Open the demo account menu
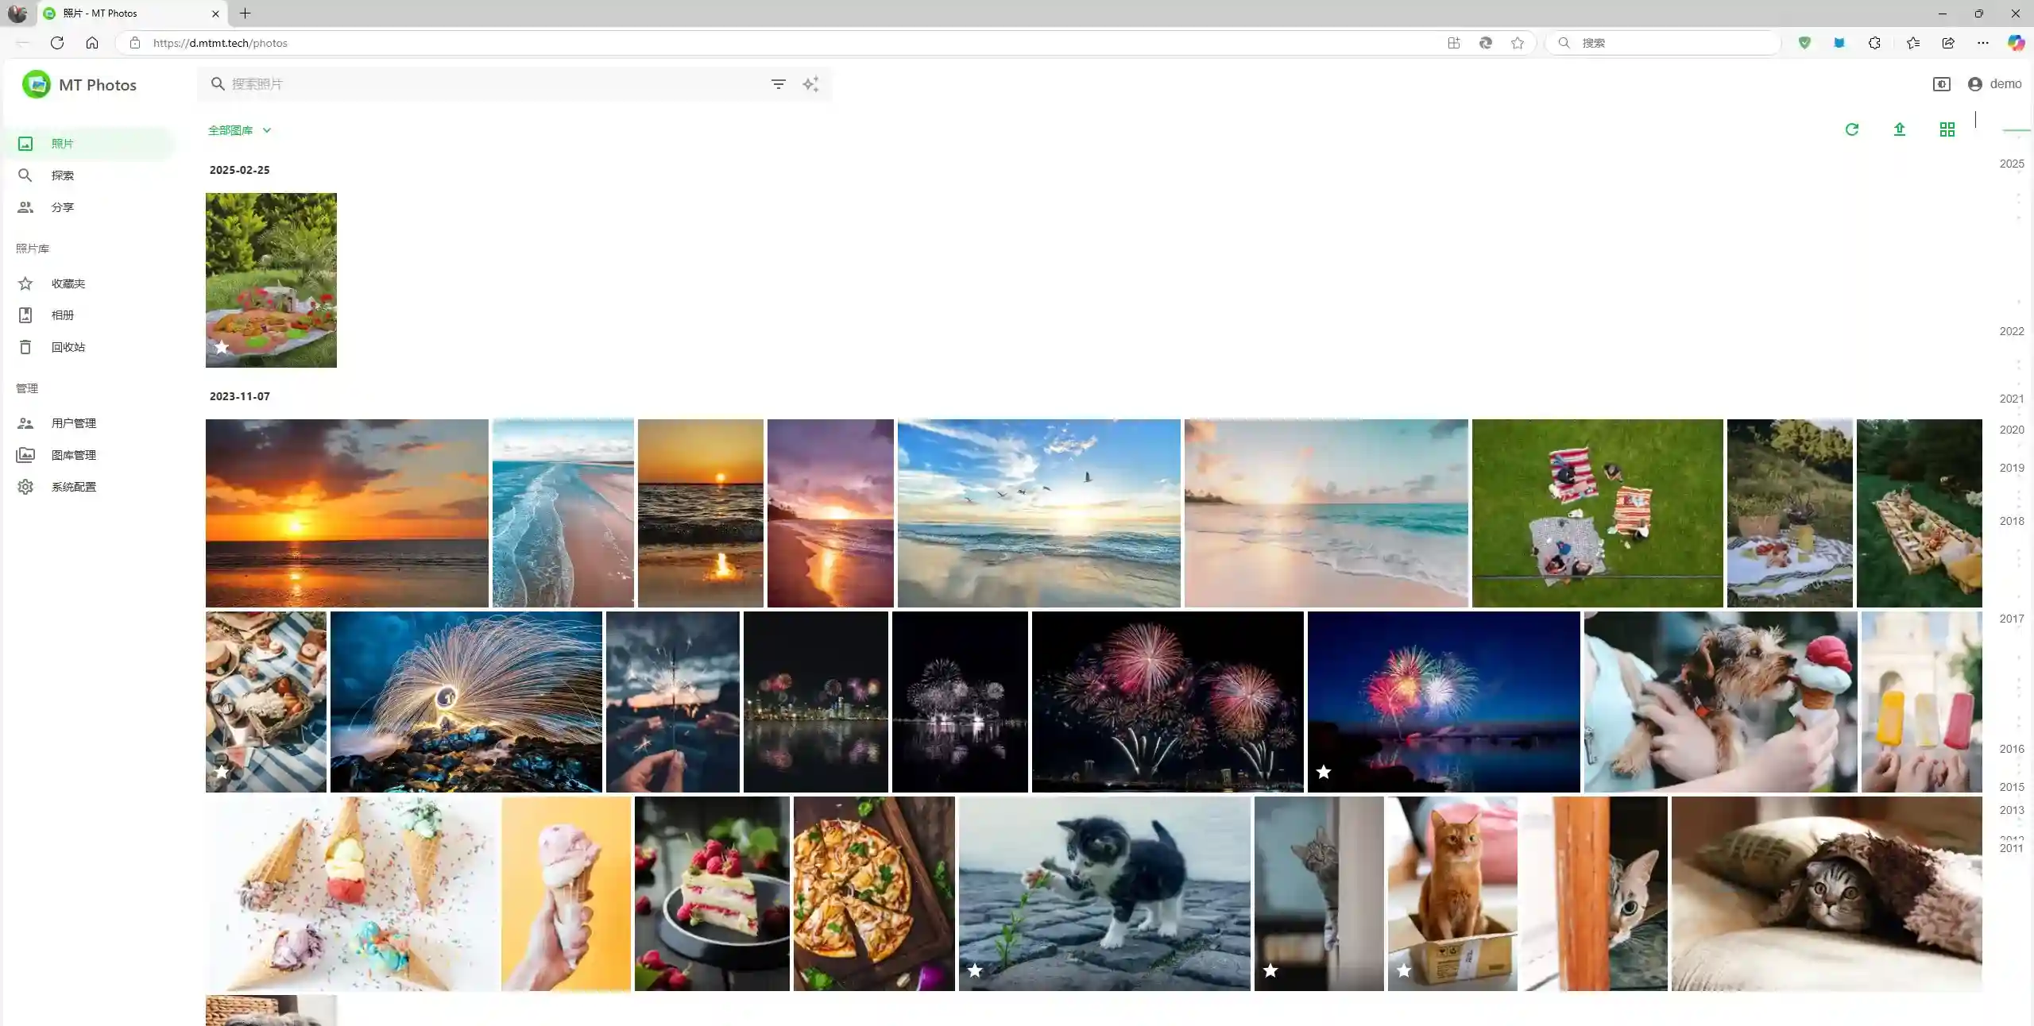Viewport: 2034px width, 1026px height. [x=1995, y=83]
